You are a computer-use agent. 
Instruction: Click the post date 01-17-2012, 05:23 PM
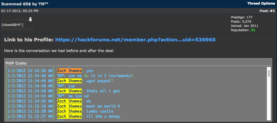pyautogui.click(x=20, y=11)
